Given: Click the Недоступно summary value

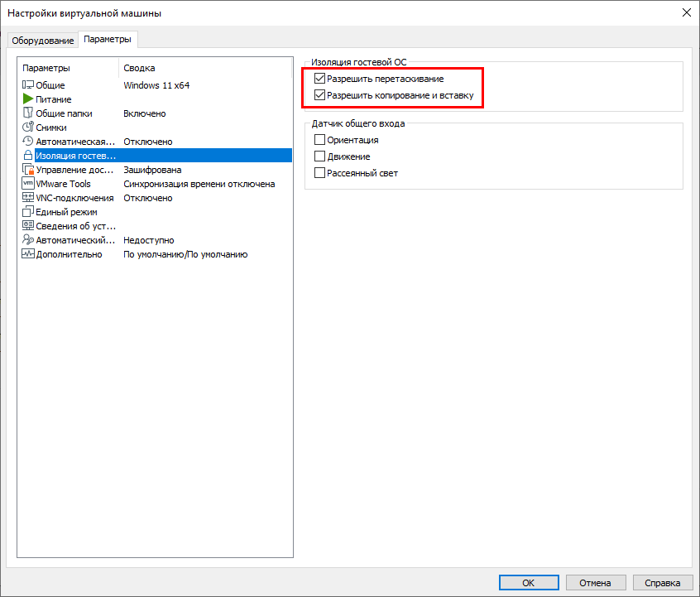Looking at the screenshot, I should [149, 240].
